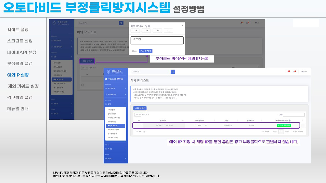
Task: Open 경고팝업 설정 in the left guide menu
Action: (x=20, y=98)
